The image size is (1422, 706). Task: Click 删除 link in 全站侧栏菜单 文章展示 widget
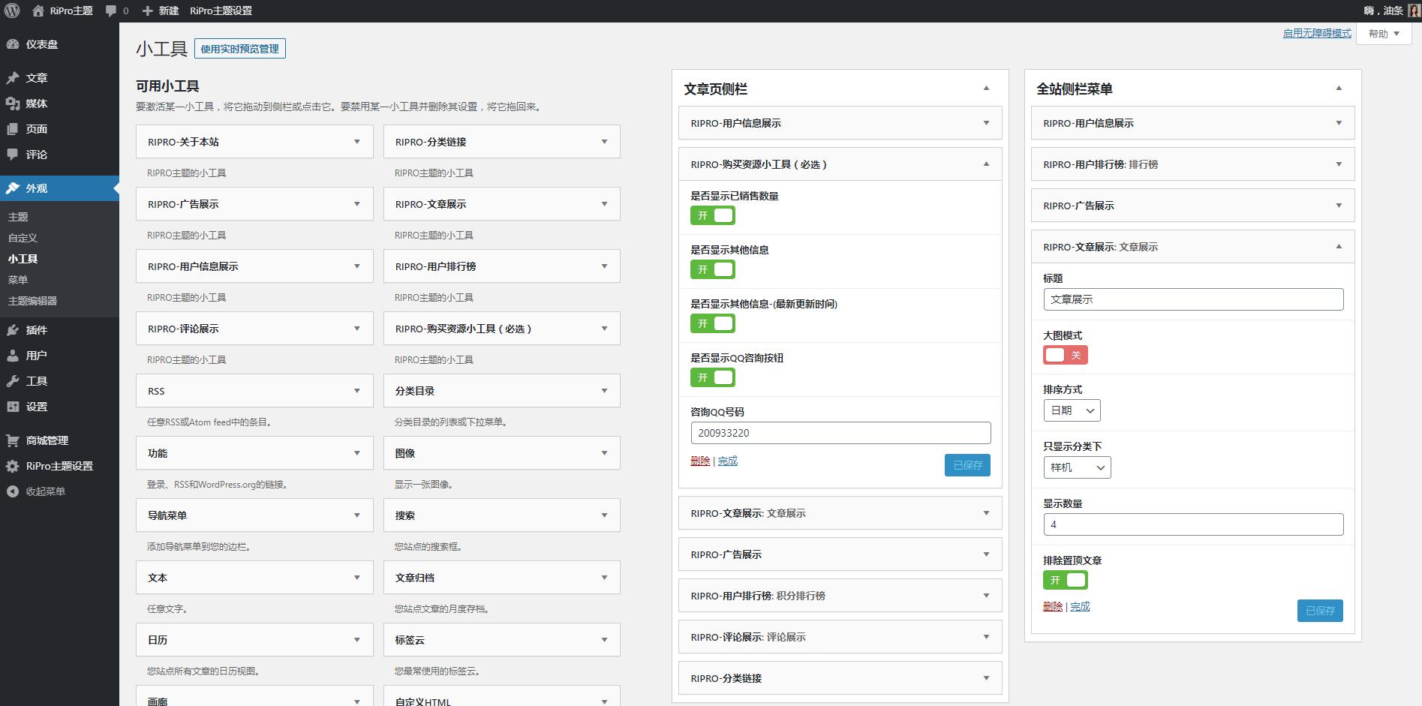point(1053,606)
